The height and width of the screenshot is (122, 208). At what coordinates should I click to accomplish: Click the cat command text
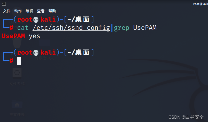23,28
